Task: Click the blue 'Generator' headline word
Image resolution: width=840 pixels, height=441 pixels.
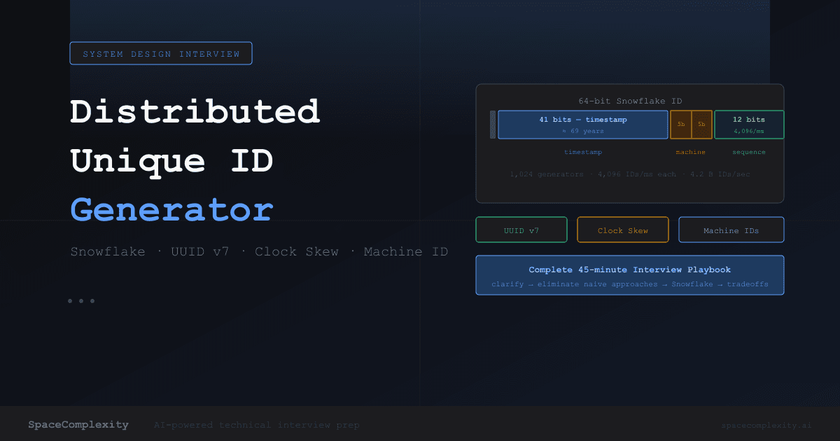Action: (171, 209)
